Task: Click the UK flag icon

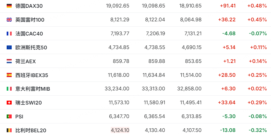Action: pyautogui.click(x=9, y=20)
